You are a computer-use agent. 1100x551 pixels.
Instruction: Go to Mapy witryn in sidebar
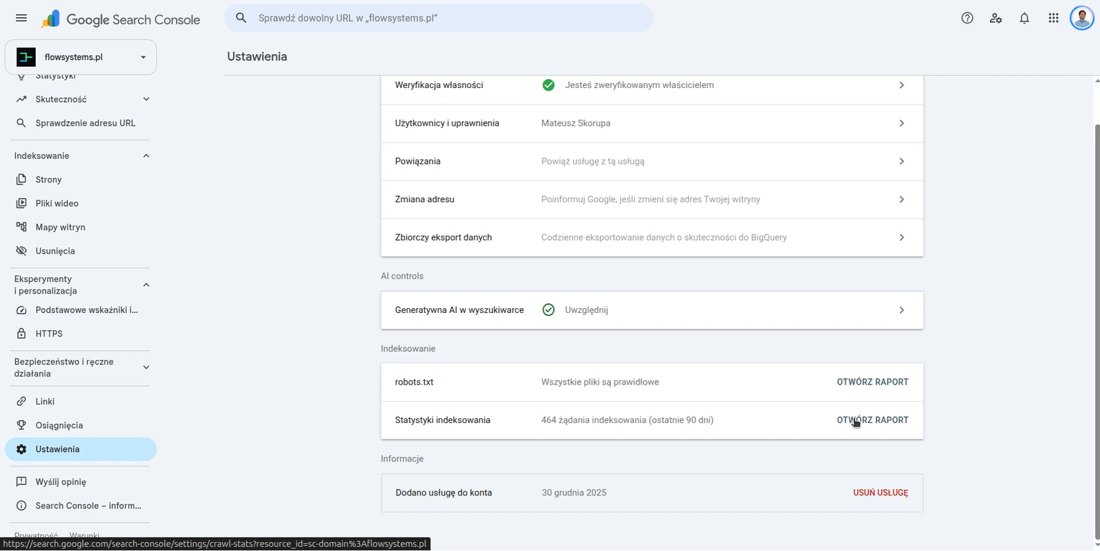[80, 227]
